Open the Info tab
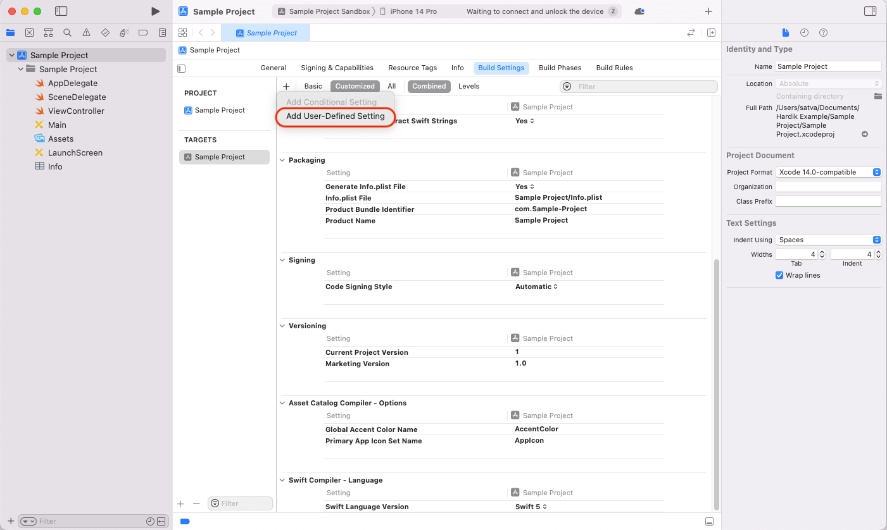Viewport: 887px width, 530px height. pyautogui.click(x=458, y=68)
